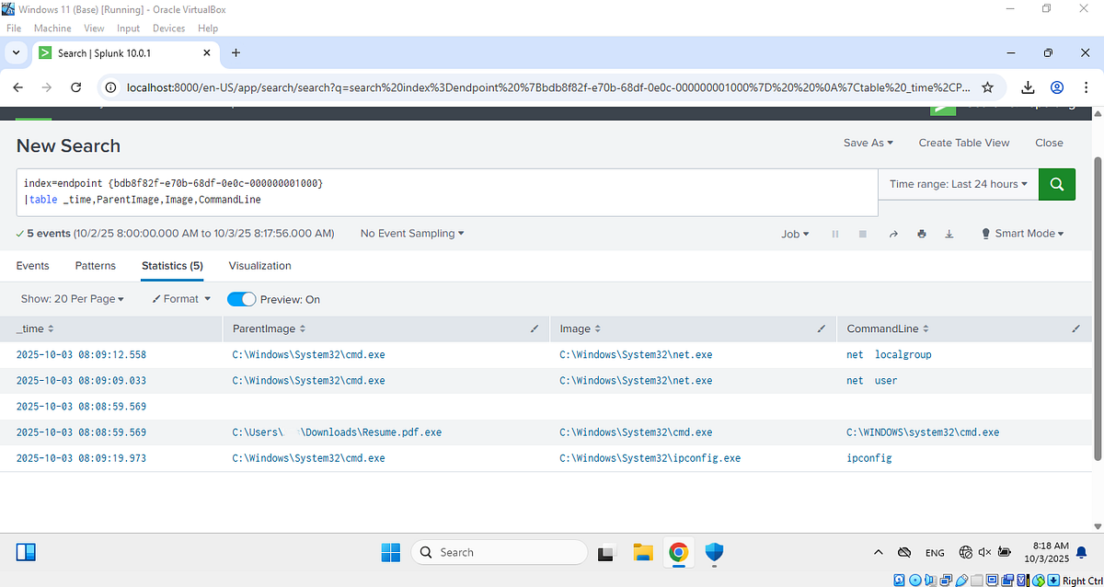Click muted volume icon in tray
The height and width of the screenshot is (587, 1104).
pyautogui.click(x=985, y=552)
